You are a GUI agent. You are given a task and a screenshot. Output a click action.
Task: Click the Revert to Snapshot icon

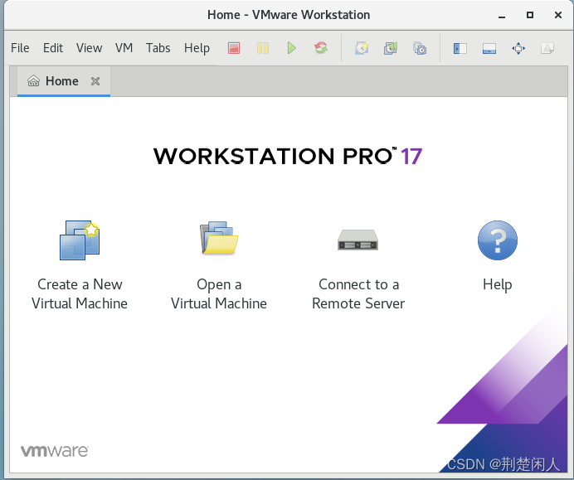391,48
